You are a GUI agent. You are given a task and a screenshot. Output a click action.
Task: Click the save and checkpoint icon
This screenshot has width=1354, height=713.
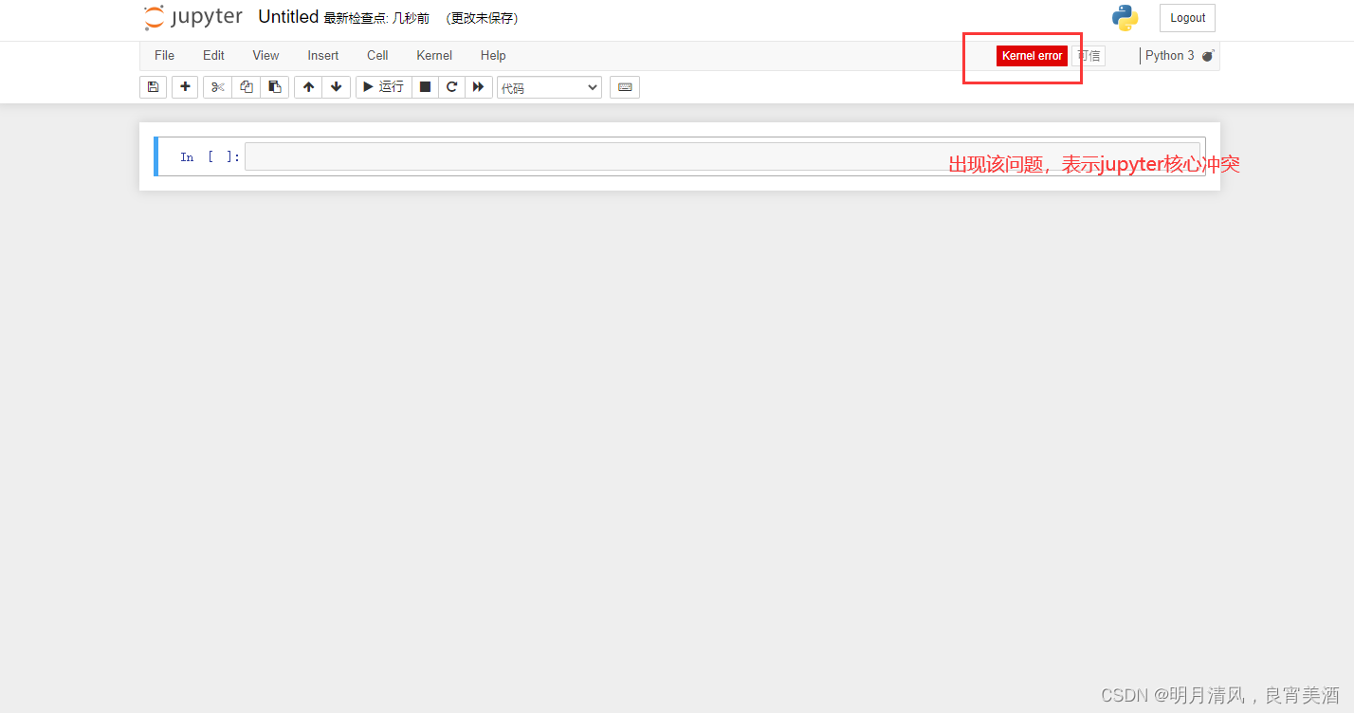pyautogui.click(x=153, y=87)
